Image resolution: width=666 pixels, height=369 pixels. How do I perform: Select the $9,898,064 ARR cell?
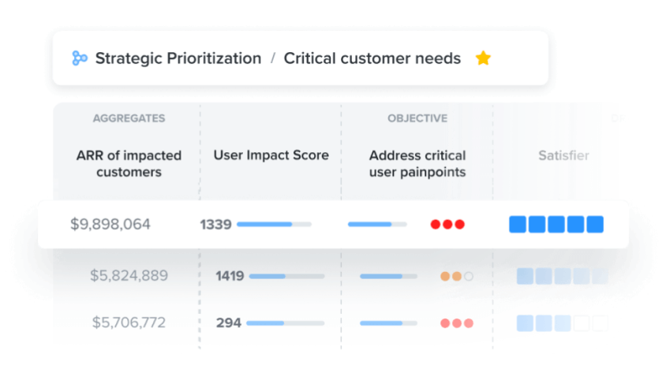click(x=110, y=224)
